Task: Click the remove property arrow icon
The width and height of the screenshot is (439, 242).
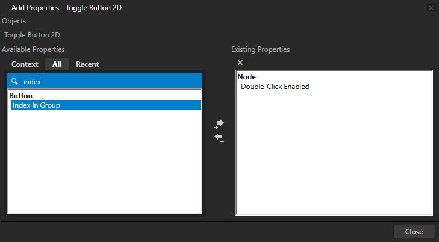Action: (x=220, y=138)
